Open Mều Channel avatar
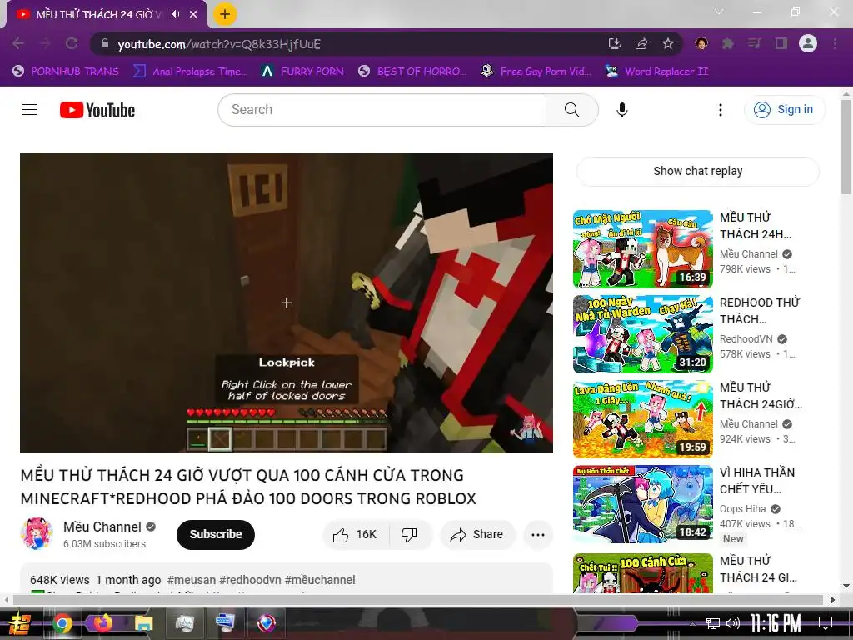853x640 pixels. (x=37, y=534)
